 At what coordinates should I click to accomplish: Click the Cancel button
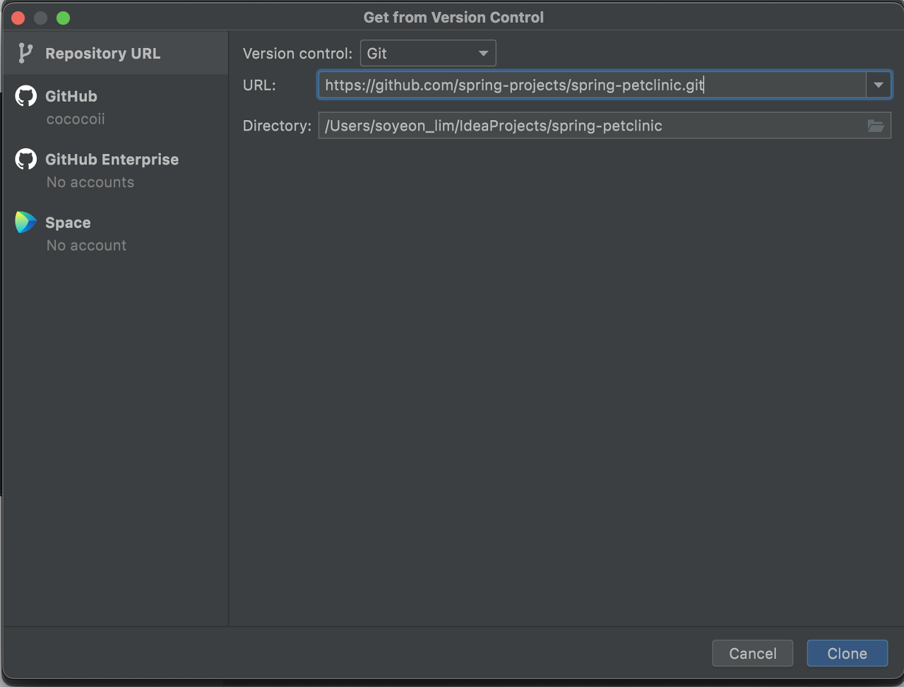(752, 653)
